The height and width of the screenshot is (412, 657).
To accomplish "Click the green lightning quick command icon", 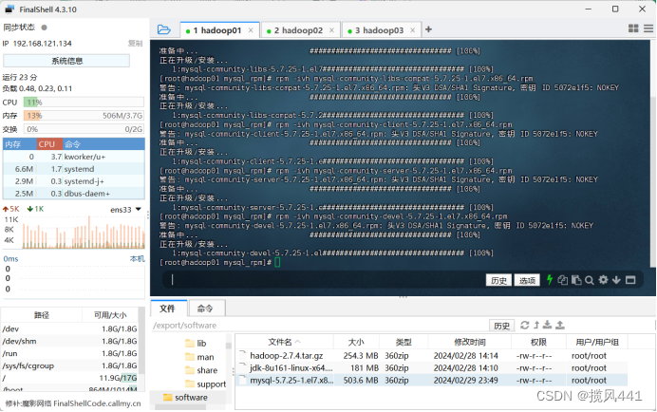I will click(550, 279).
